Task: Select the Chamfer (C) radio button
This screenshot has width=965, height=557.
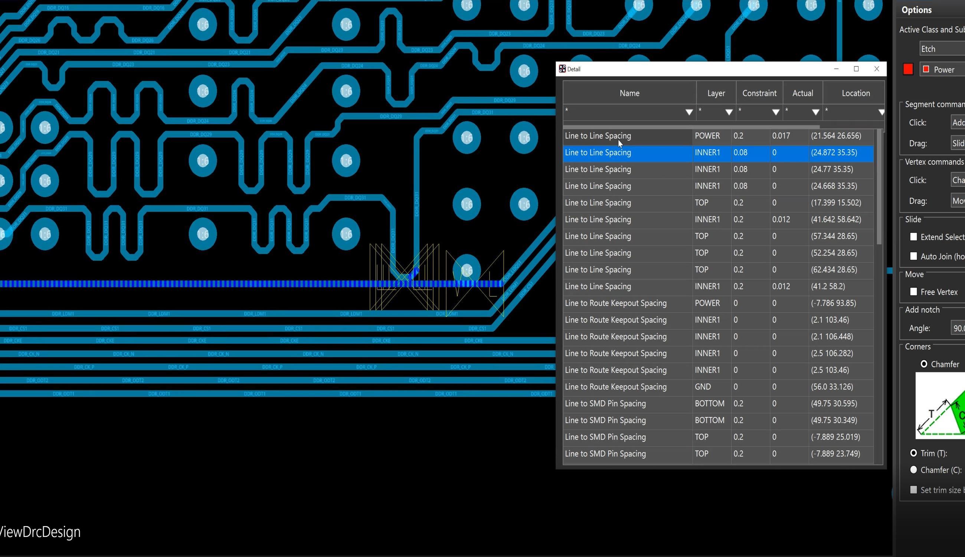Action: click(913, 470)
